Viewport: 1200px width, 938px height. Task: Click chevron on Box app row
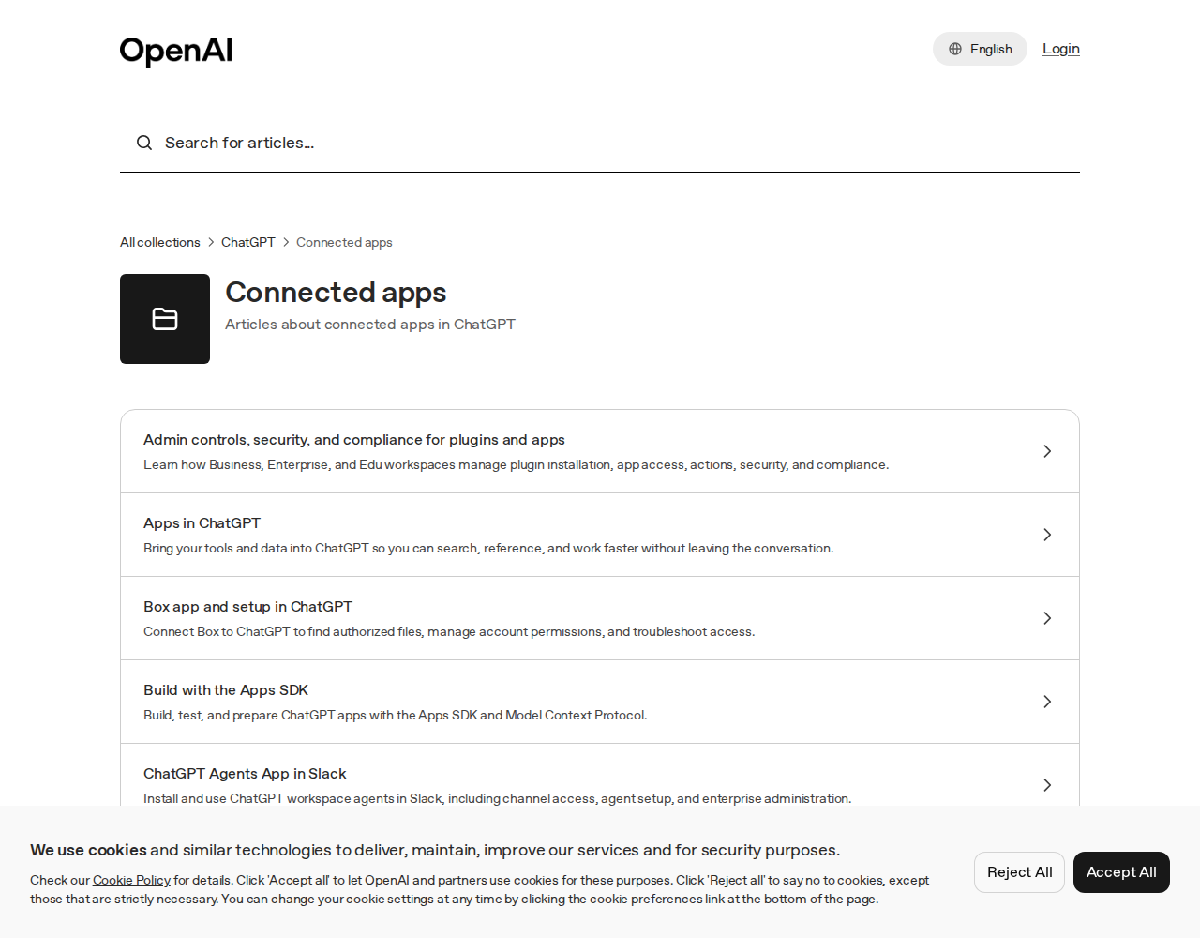coord(1047,618)
